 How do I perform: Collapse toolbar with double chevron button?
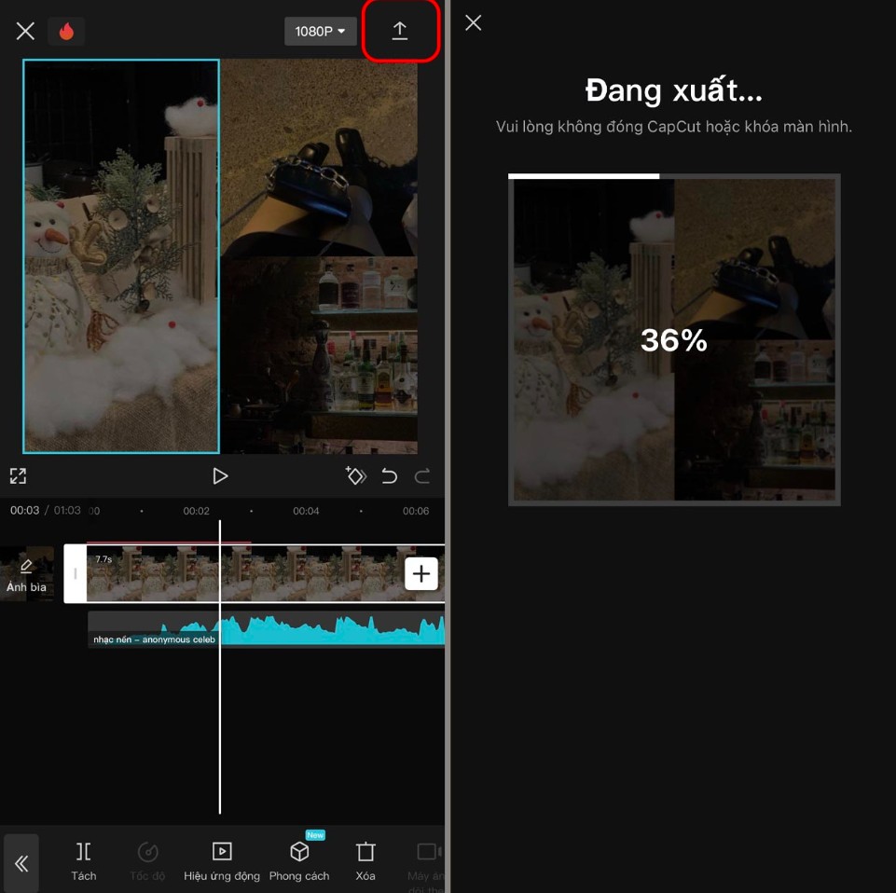[21, 863]
